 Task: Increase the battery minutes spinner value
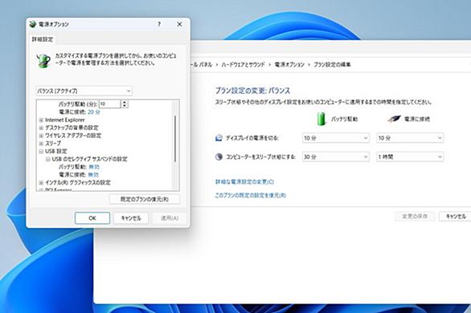125,102
